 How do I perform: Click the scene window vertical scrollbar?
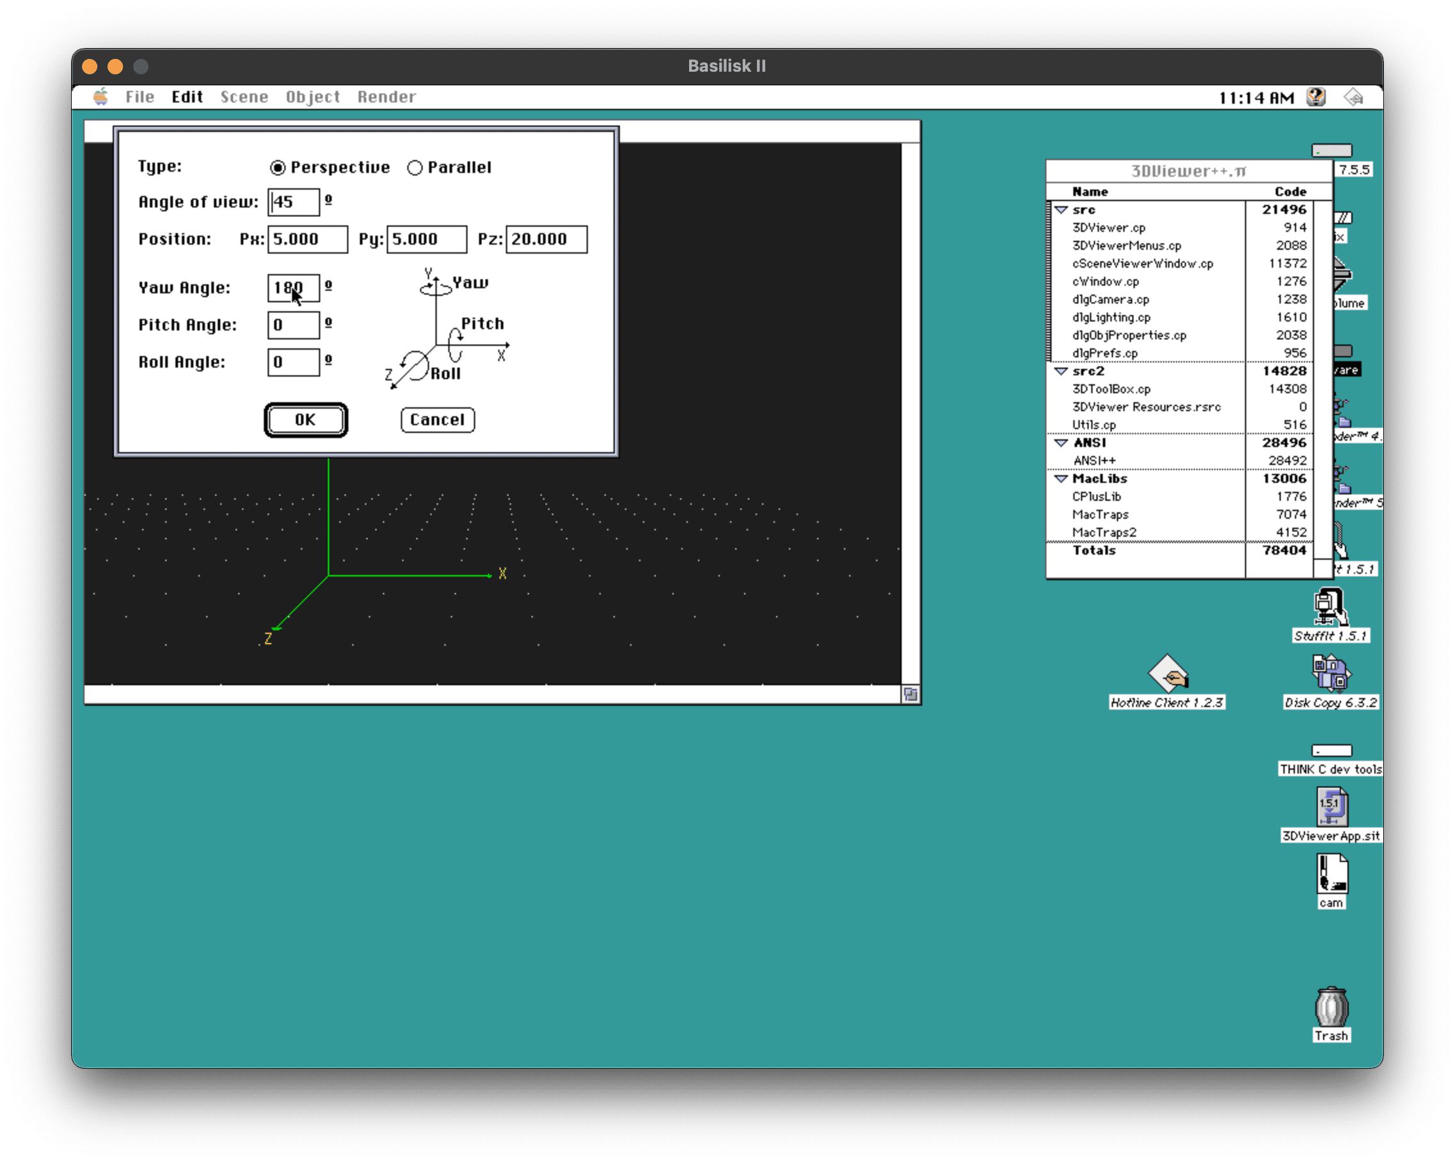(911, 414)
